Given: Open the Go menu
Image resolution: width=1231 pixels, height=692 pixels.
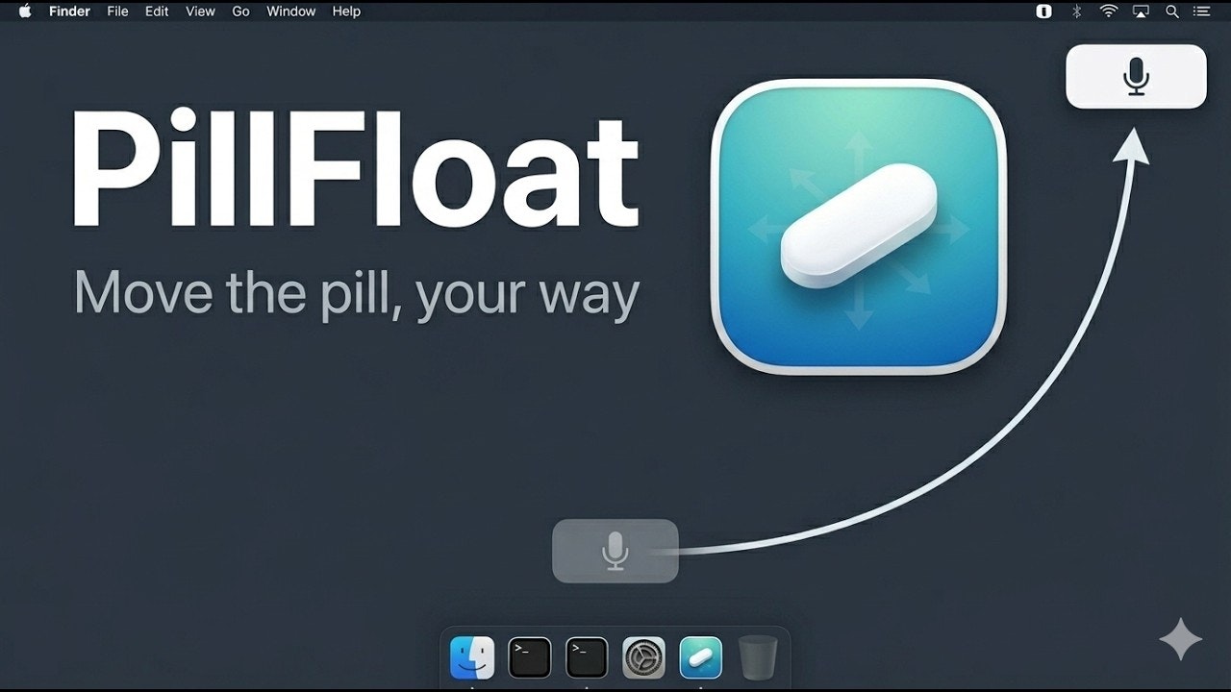Looking at the screenshot, I should 240,12.
